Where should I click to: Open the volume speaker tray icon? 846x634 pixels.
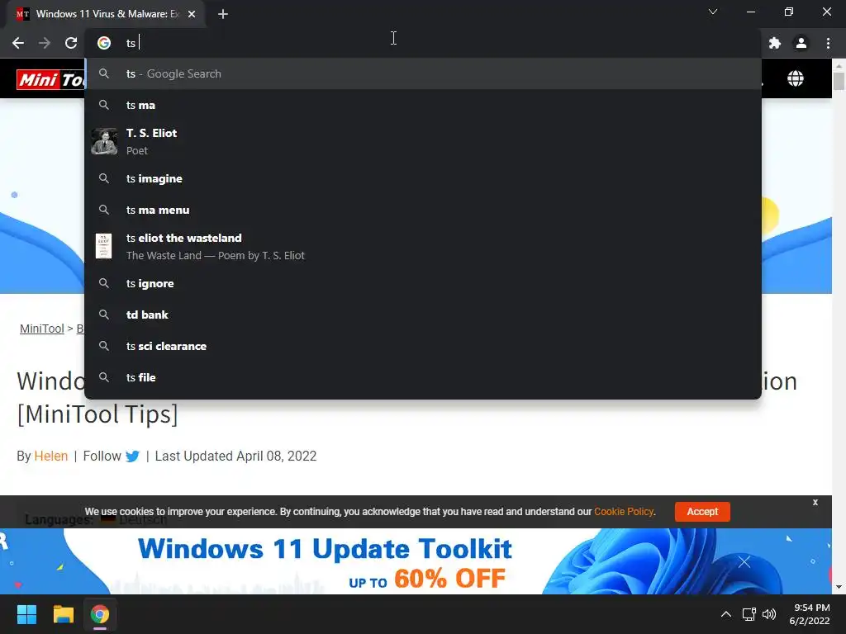pos(769,614)
